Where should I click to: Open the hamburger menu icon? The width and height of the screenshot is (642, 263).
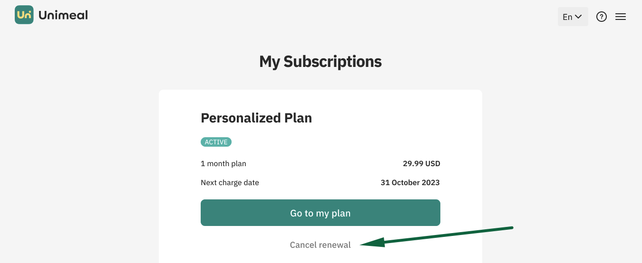pos(621,17)
